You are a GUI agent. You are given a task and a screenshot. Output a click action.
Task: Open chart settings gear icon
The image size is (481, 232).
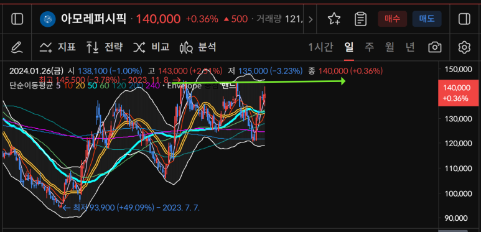(464, 47)
